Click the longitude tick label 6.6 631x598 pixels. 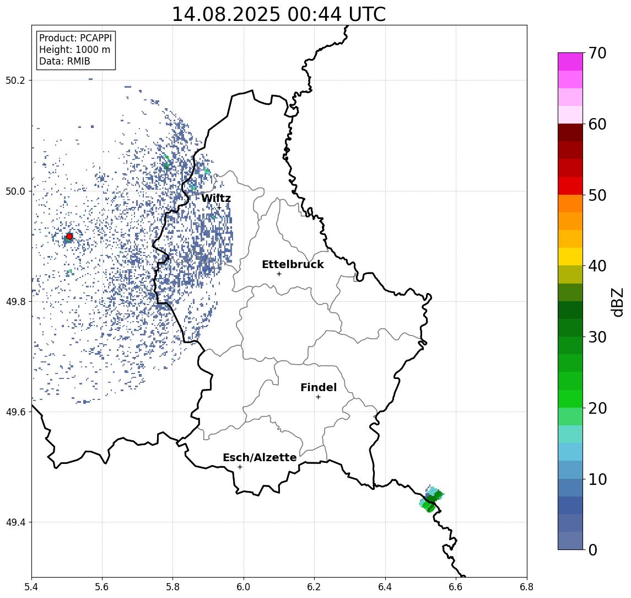(456, 587)
